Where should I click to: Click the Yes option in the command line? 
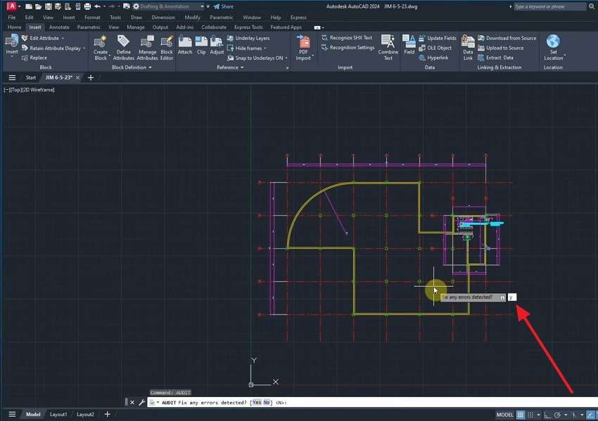coord(257,403)
